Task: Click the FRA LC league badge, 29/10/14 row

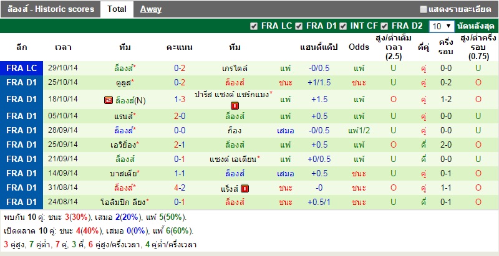Action: pos(22,67)
